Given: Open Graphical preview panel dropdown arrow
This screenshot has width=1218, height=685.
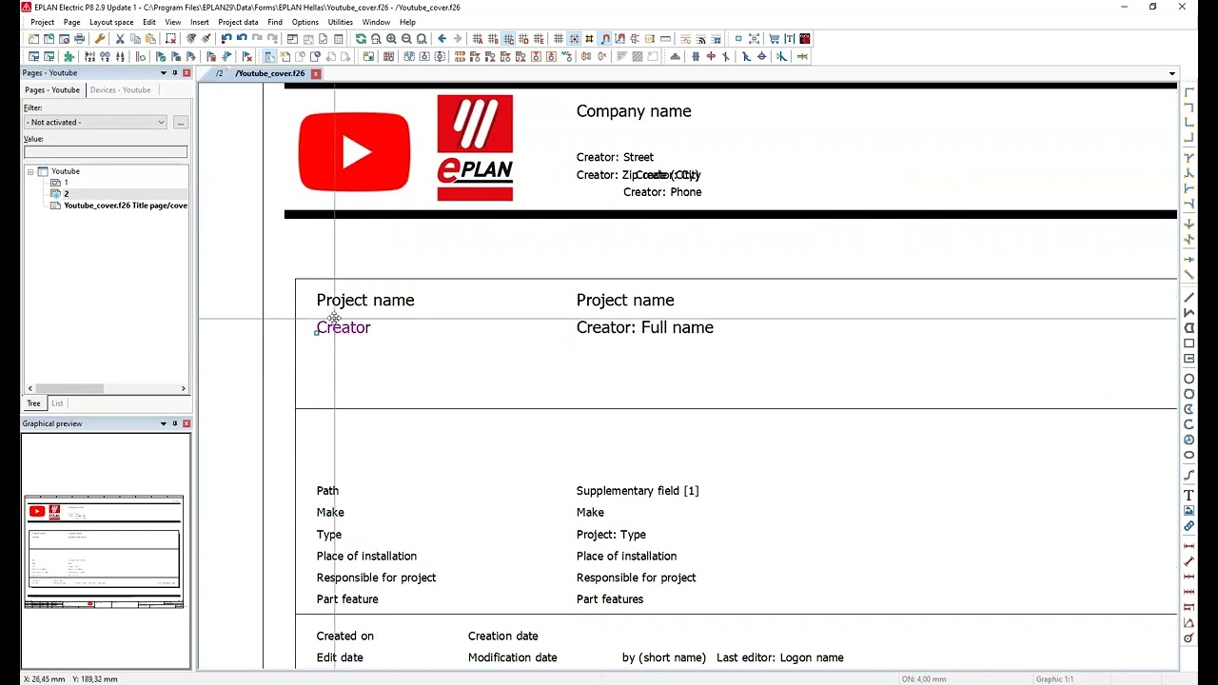Looking at the screenshot, I should click(x=163, y=423).
